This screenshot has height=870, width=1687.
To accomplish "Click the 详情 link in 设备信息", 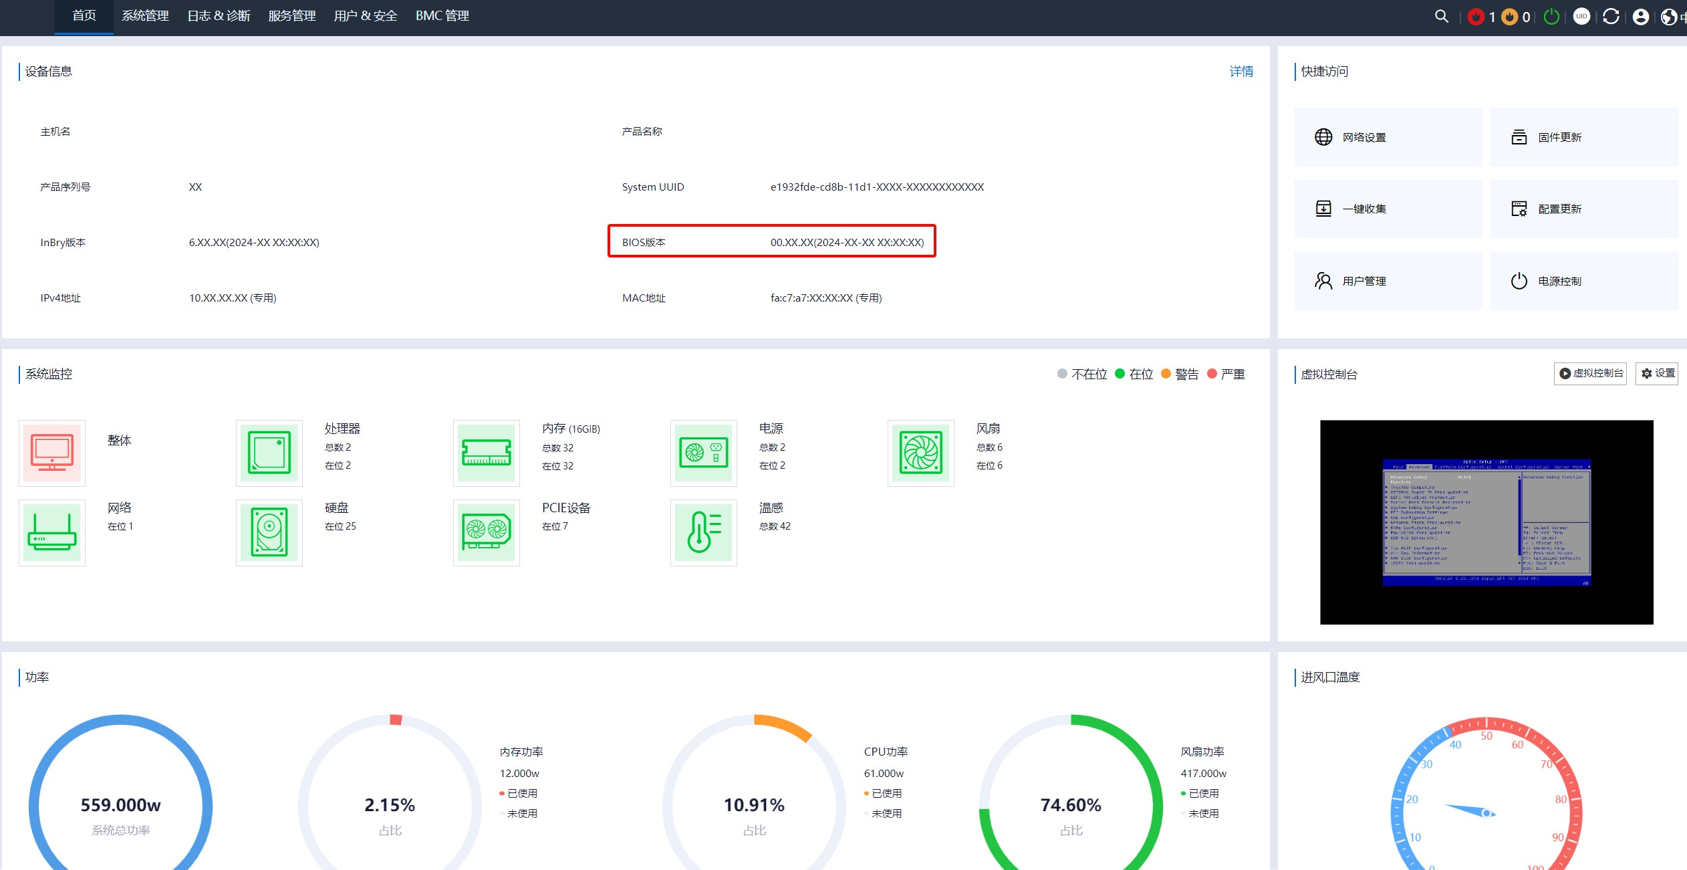I will [x=1241, y=72].
